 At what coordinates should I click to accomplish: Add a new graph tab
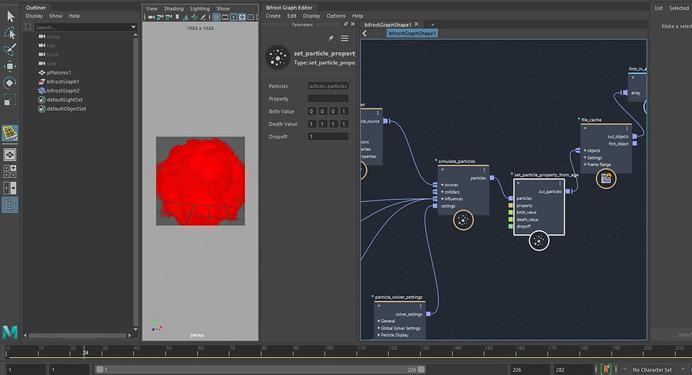(432, 25)
